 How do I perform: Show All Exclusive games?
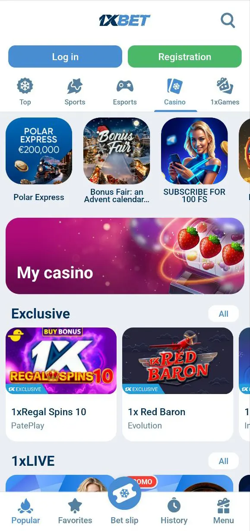pos(224,314)
